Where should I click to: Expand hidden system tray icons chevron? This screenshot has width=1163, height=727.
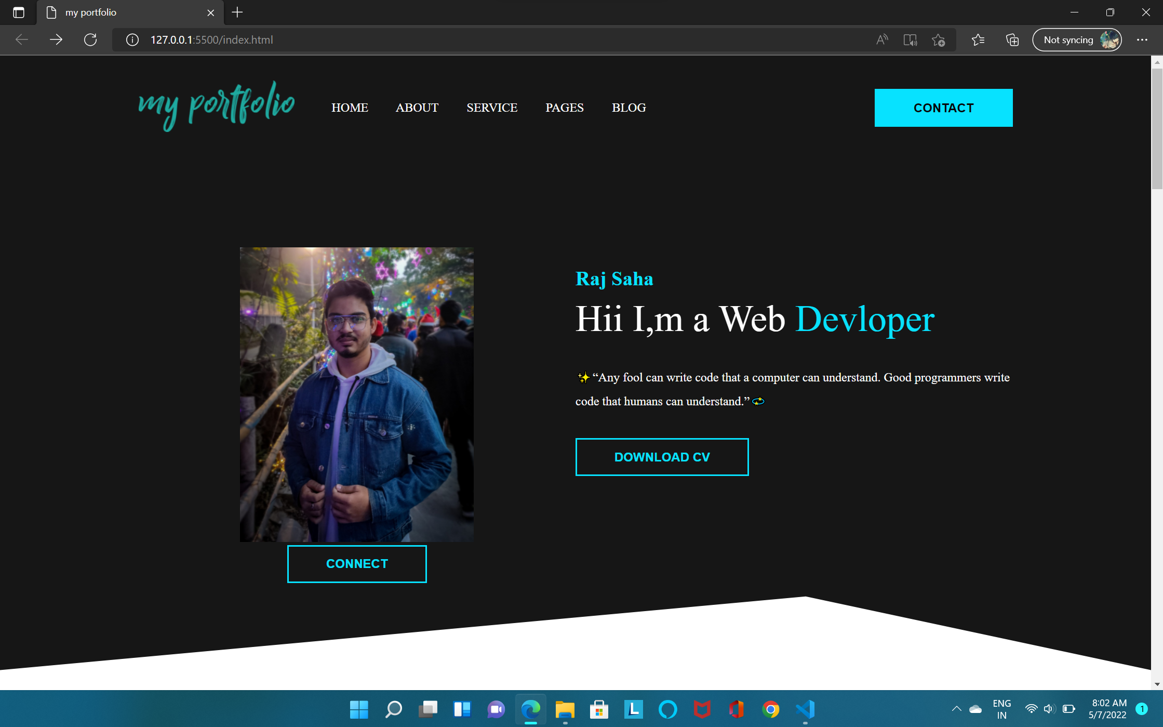click(956, 709)
